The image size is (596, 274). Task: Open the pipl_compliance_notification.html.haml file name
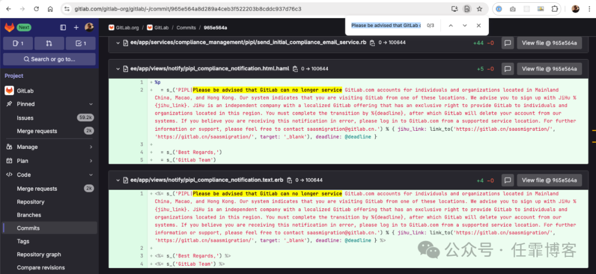[x=210, y=69]
